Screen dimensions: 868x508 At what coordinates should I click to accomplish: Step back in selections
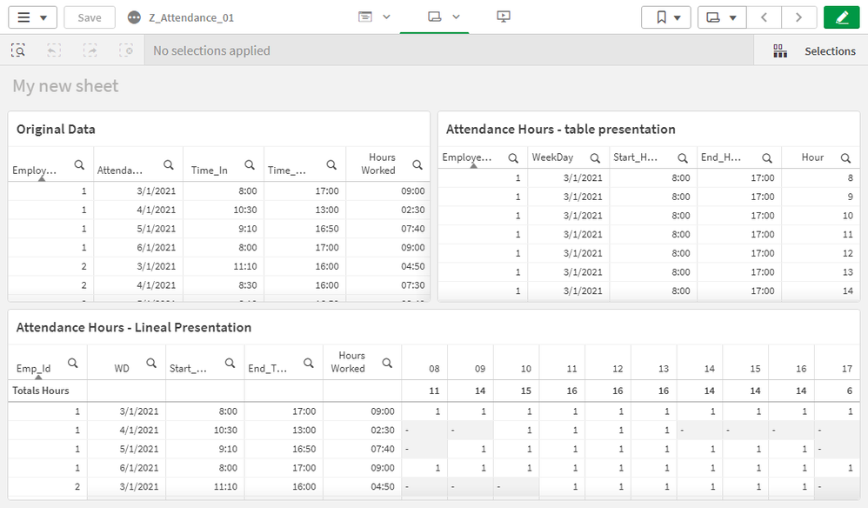point(54,50)
